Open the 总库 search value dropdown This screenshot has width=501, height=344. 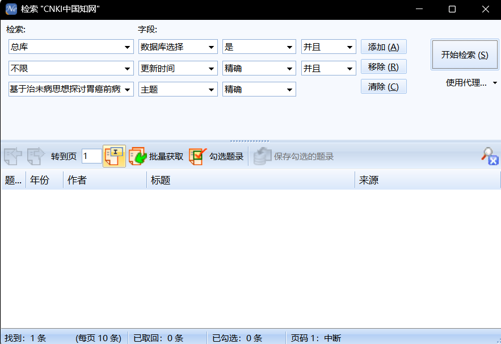[x=127, y=47]
